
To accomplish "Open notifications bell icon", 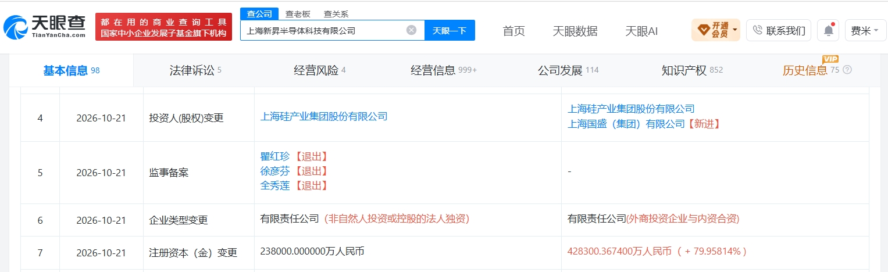I will click(x=828, y=30).
